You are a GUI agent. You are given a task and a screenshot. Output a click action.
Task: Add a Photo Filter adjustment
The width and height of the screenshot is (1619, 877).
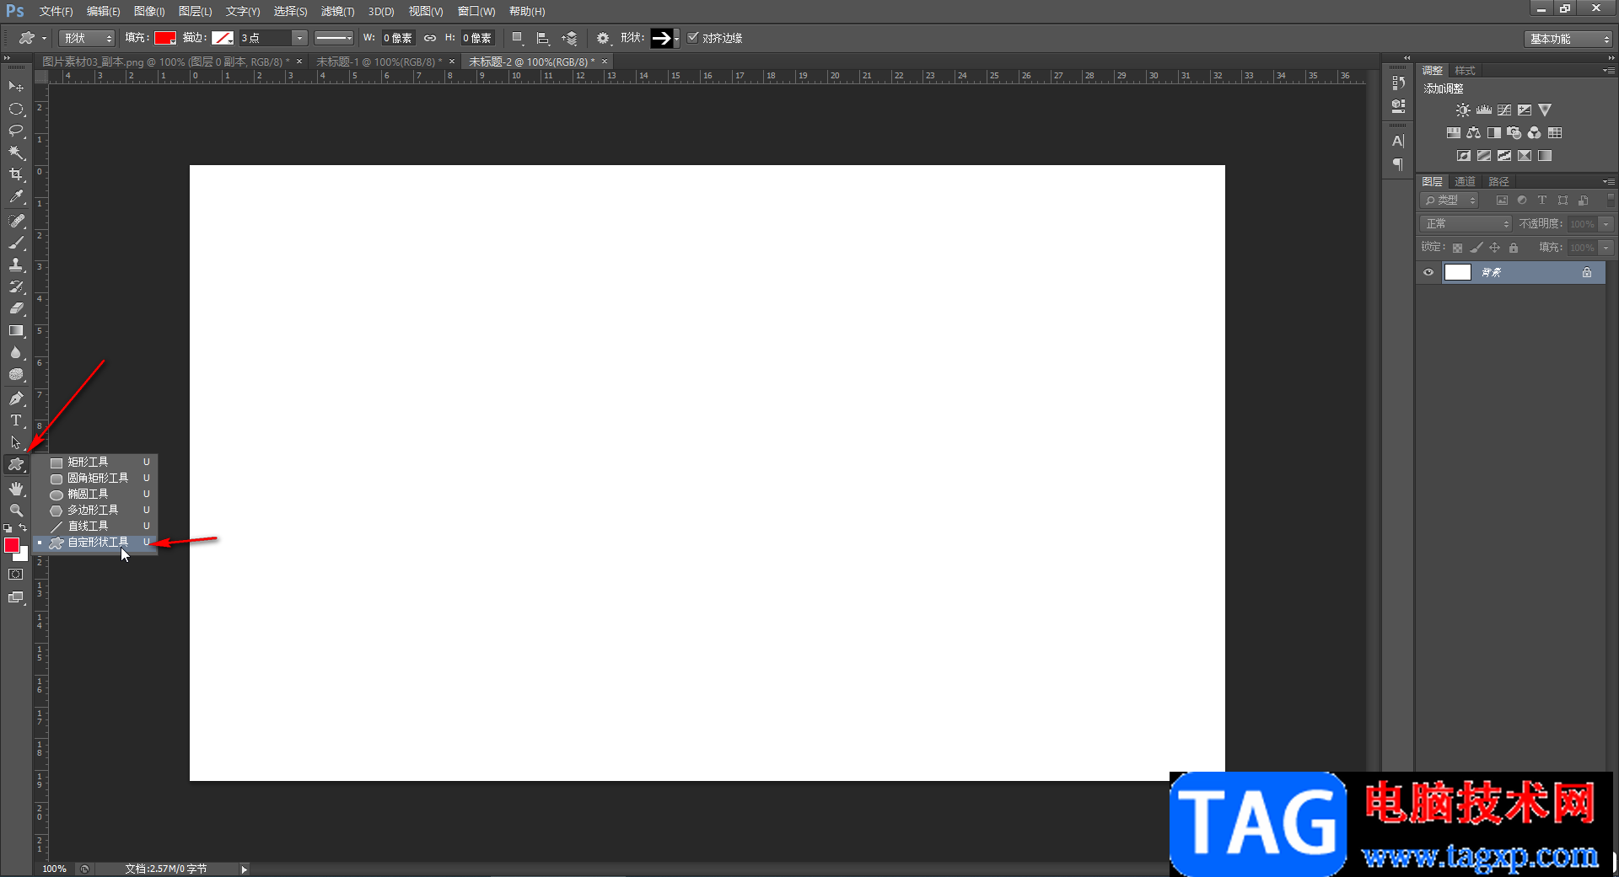click(x=1514, y=133)
